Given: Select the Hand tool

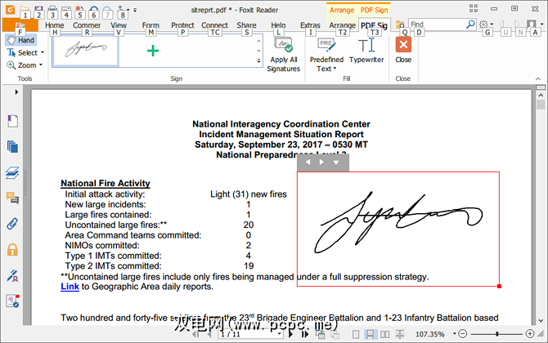Looking at the screenshot, I should pos(21,40).
